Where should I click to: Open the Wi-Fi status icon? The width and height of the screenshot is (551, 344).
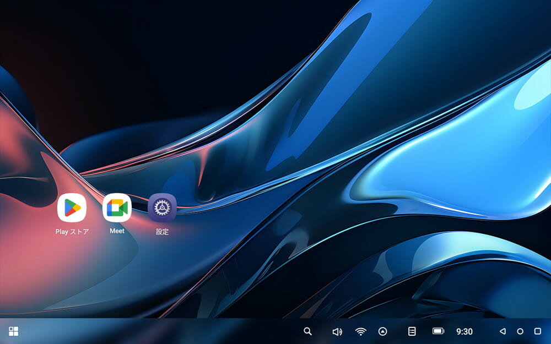[x=360, y=331]
